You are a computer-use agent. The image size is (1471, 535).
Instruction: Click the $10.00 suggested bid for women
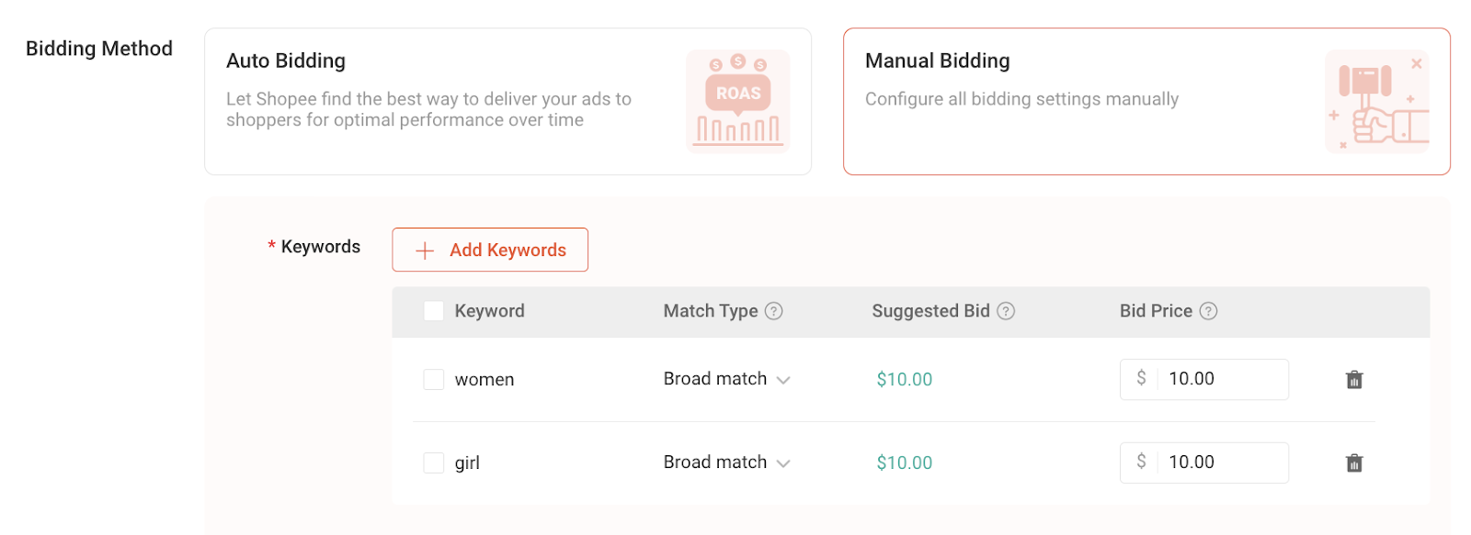click(904, 380)
